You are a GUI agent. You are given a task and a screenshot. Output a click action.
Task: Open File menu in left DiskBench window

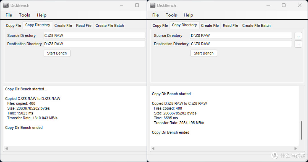point(9,15)
